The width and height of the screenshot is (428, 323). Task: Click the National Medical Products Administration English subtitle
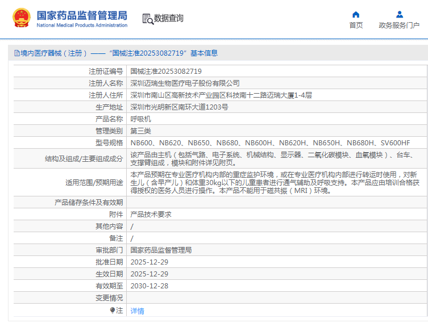tap(82, 26)
